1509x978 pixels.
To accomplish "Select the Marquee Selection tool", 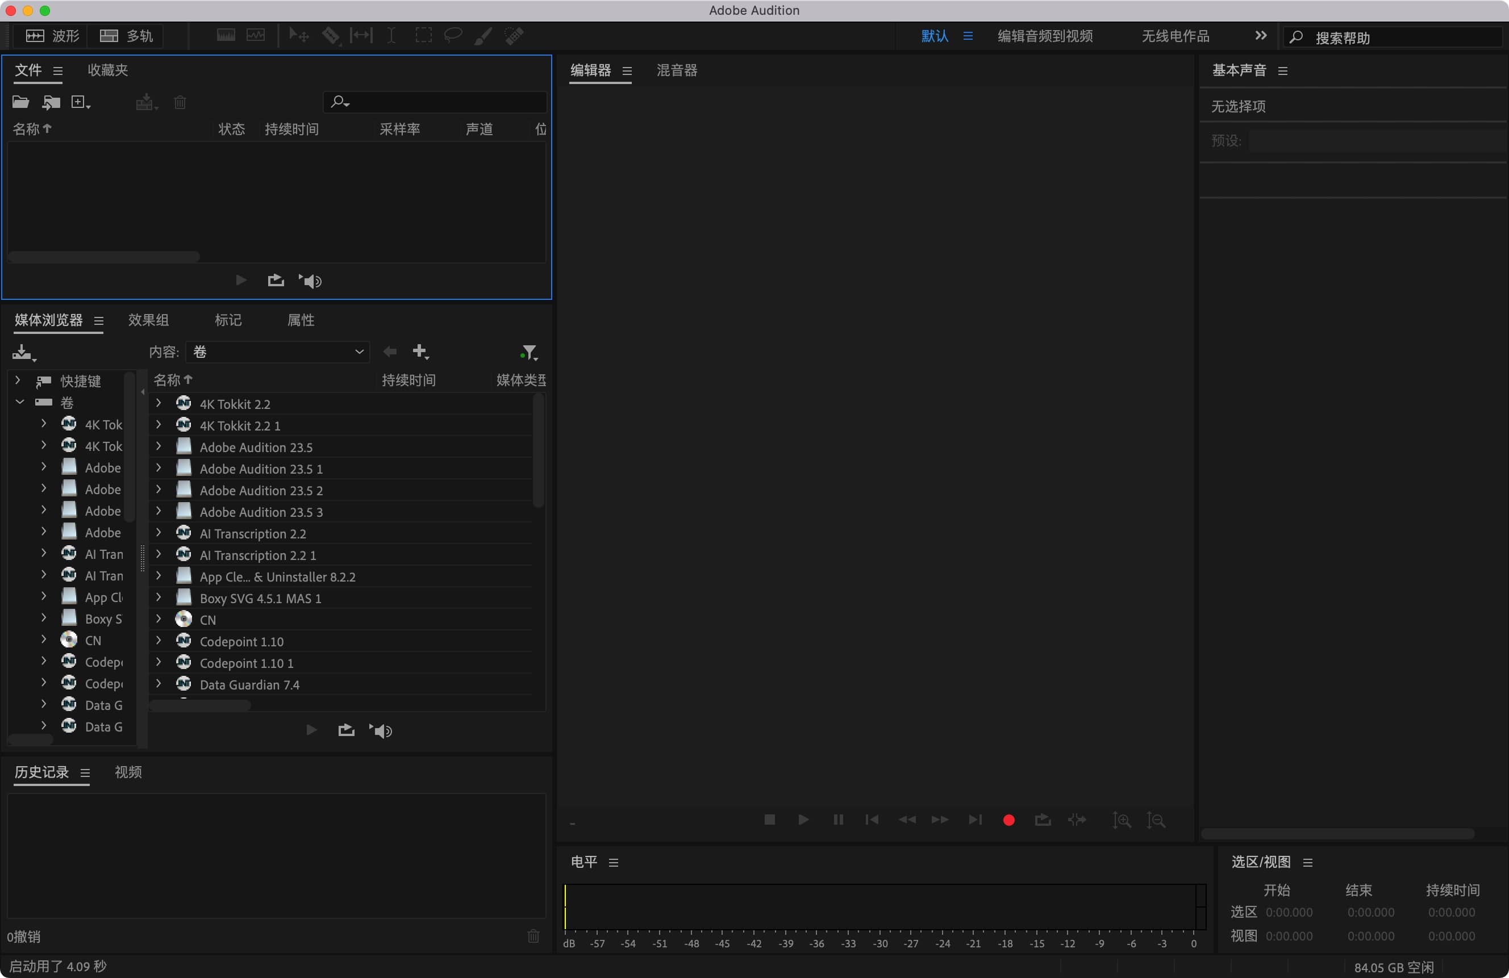I will click(423, 35).
